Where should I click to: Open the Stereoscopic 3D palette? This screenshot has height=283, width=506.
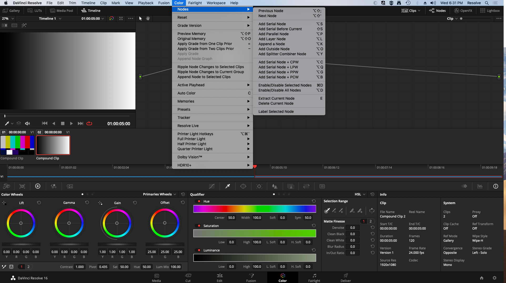(x=322, y=186)
